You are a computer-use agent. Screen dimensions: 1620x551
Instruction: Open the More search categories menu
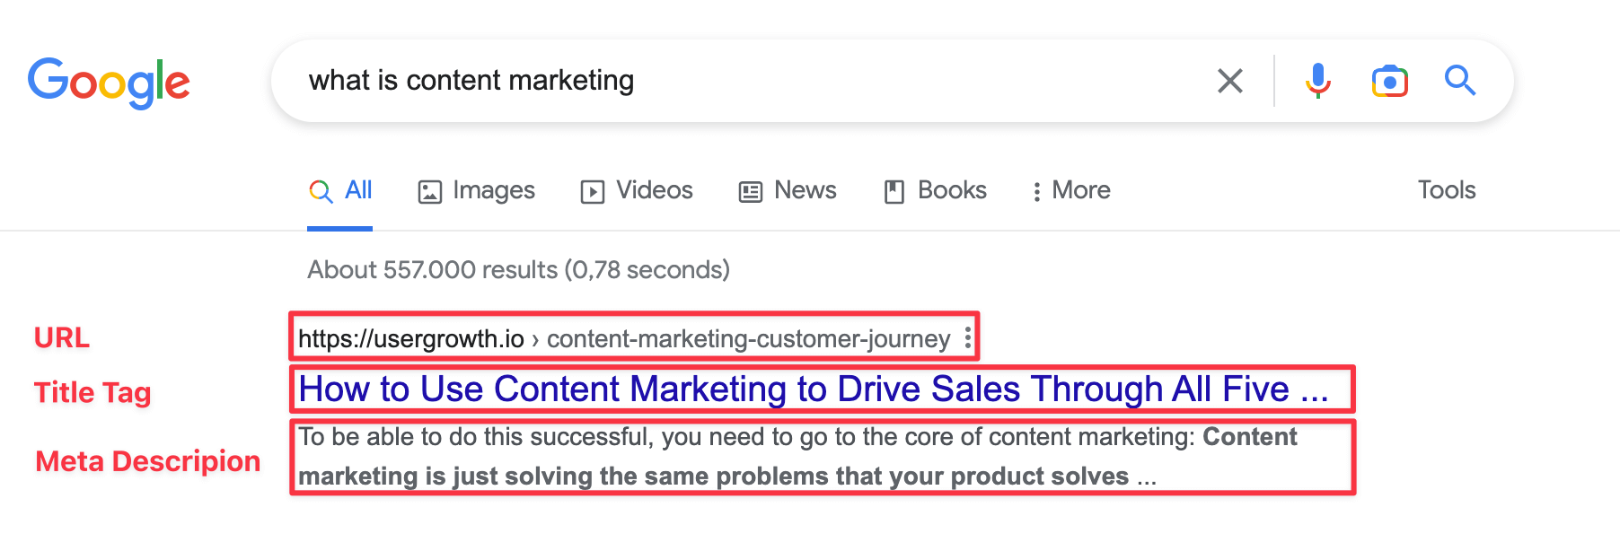1070,190
